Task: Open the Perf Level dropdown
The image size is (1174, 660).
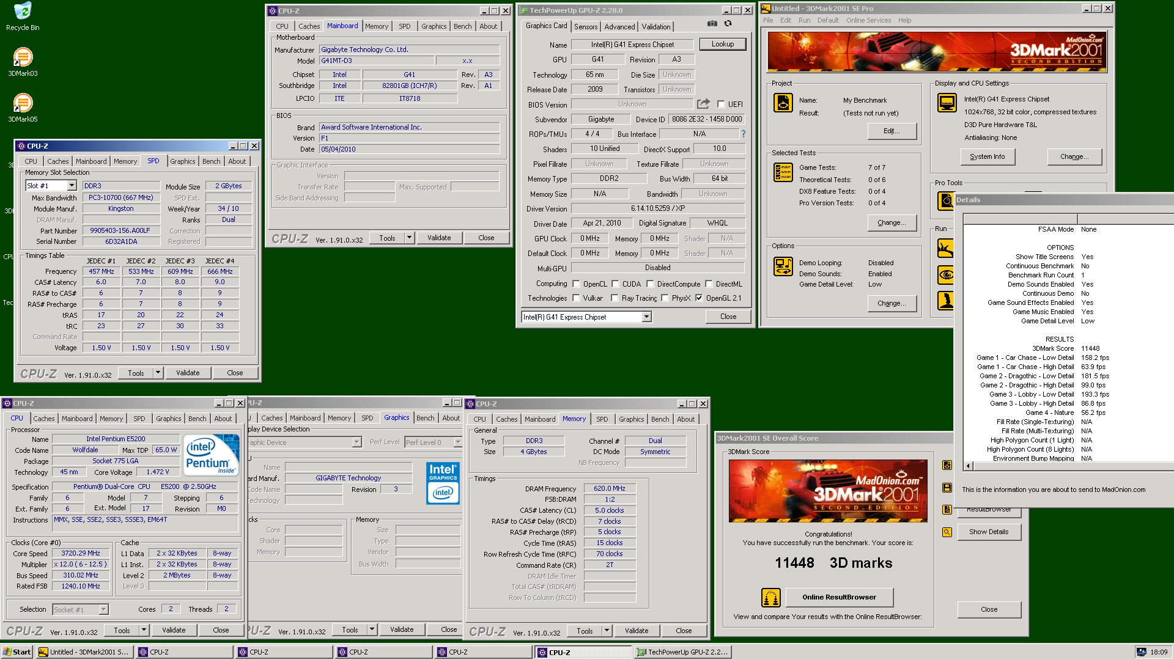Action: coord(457,442)
